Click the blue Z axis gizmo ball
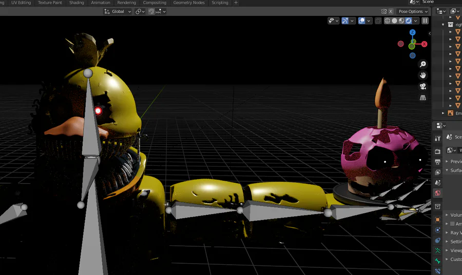Image resolution: width=462 pixels, height=275 pixels. [x=413, y=32]
